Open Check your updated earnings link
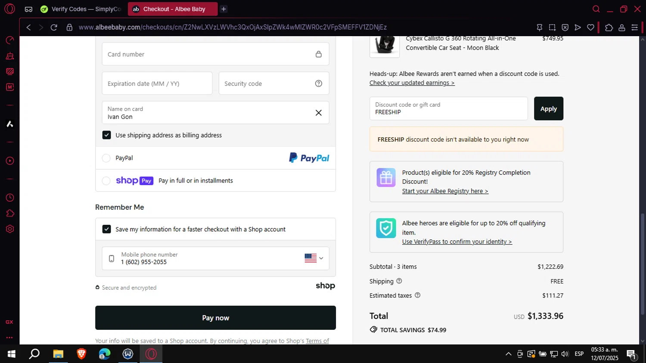This screenshot has height=363, width=646. (412, 83)
